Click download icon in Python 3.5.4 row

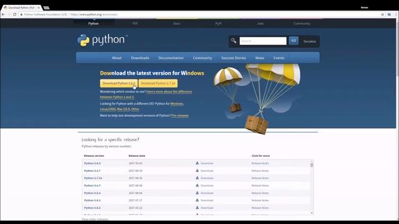197,193
